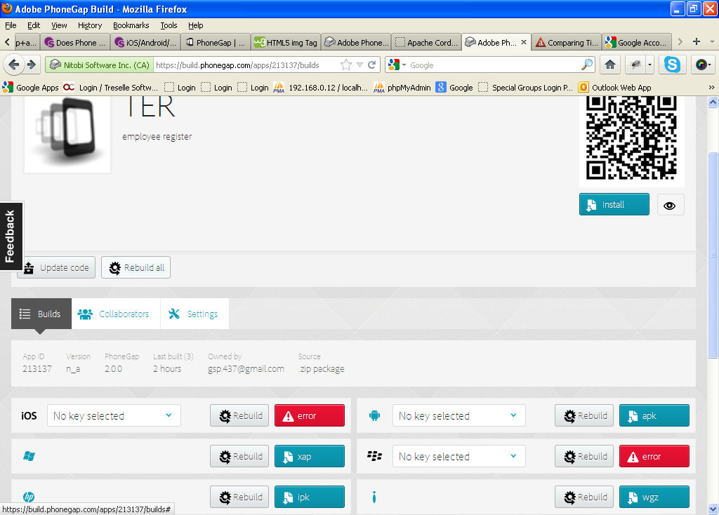Click the eye icon next to Install

click(x=670, y=205)
